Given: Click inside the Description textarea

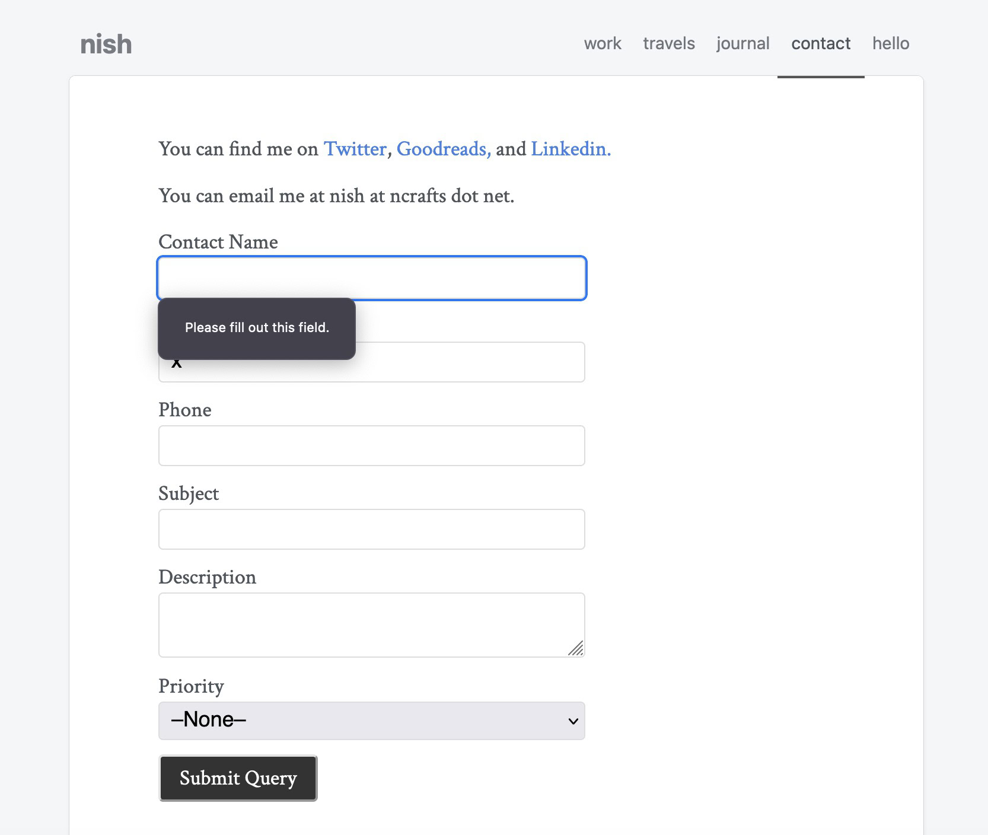Looking at the screenshot, I should click(372, 625).
